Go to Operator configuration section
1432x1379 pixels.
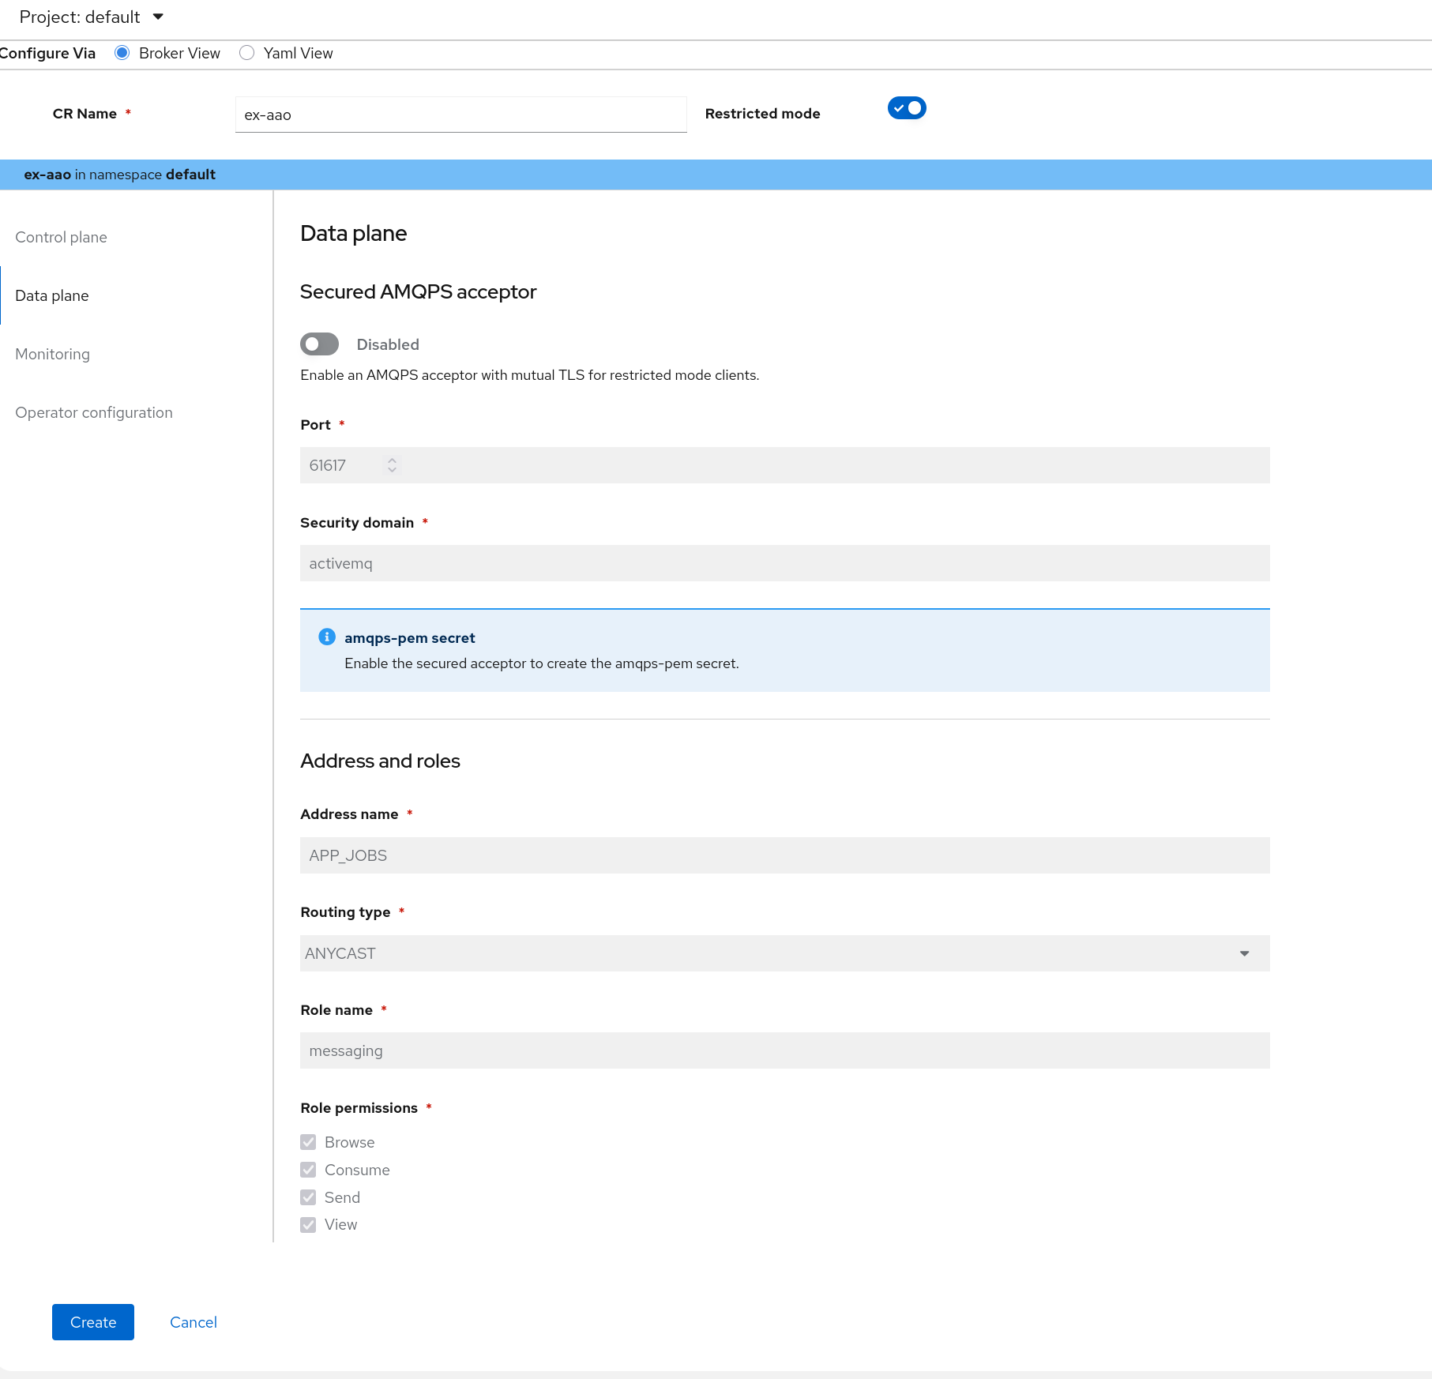[94, 412]
